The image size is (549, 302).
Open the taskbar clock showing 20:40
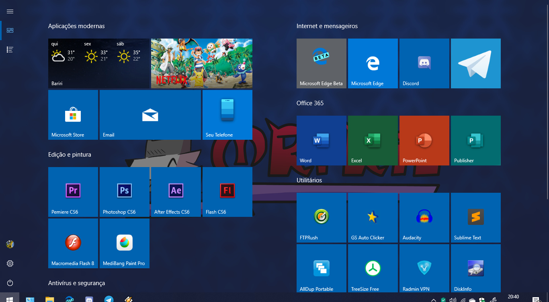513,297
